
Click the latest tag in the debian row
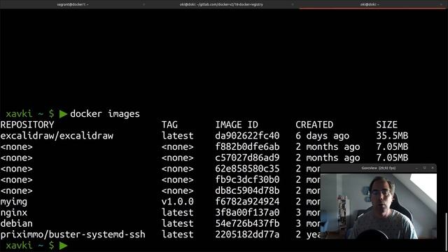(x=177, y=223)
